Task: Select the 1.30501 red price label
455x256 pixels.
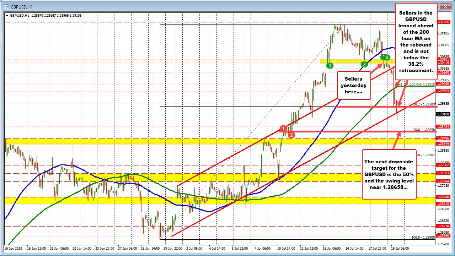Action: tap(443, 60)
